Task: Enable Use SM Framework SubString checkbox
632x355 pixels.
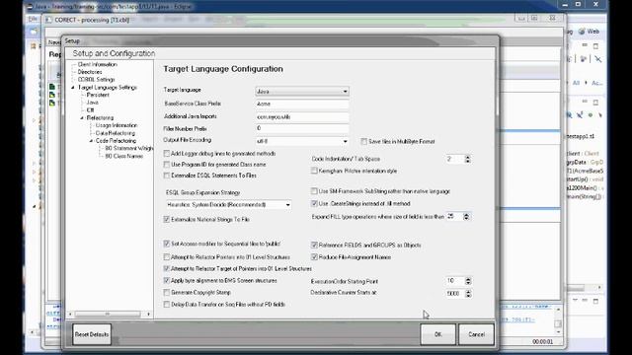Action: [314, 191]
